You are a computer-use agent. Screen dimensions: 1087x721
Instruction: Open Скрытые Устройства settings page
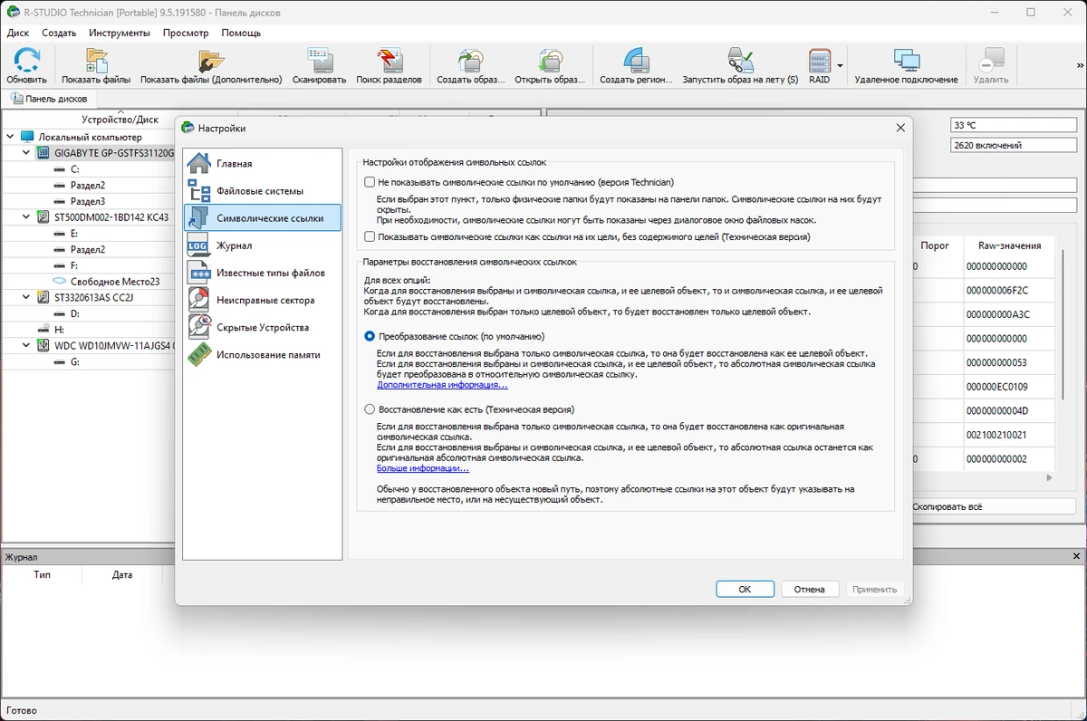point(263,327)
